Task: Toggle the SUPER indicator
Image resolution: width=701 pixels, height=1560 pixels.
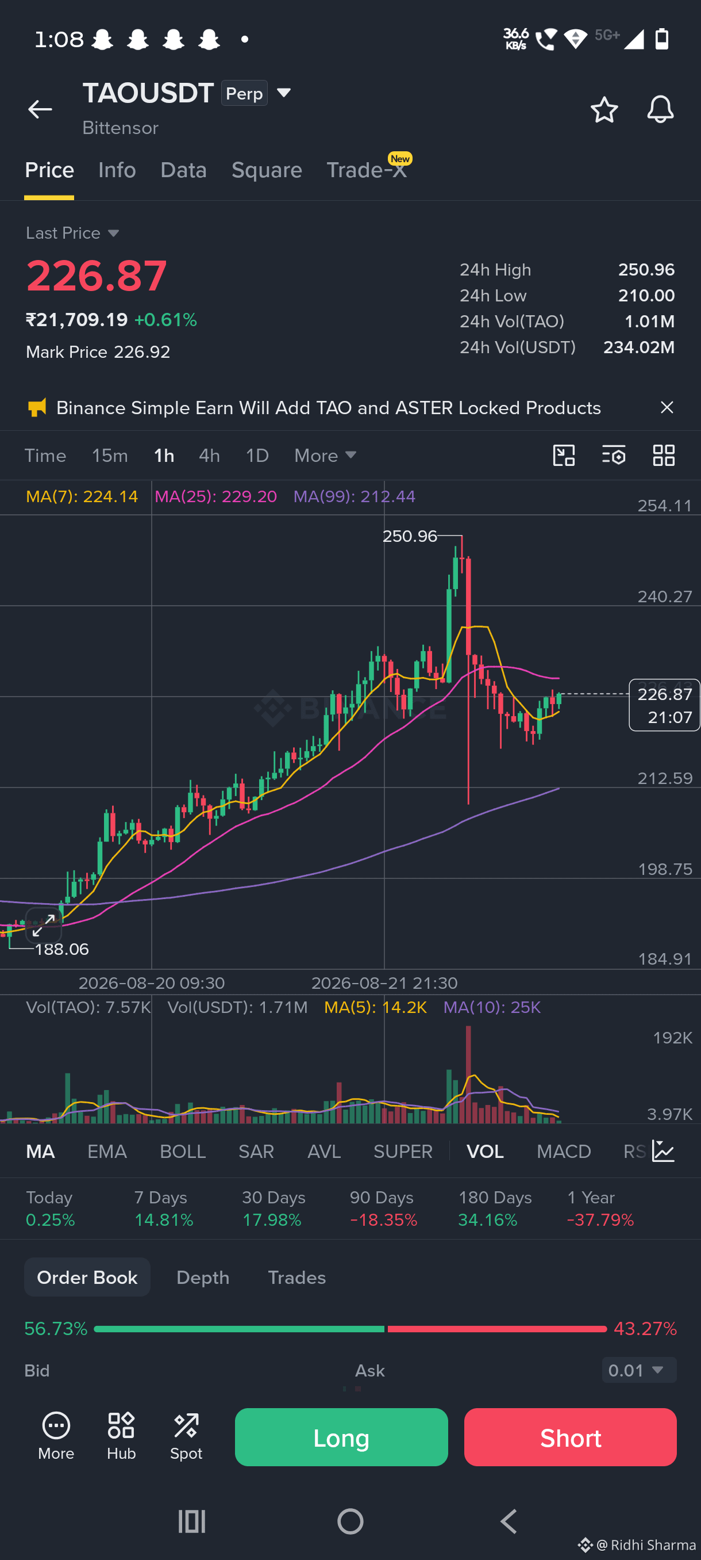Action: 403,1151
